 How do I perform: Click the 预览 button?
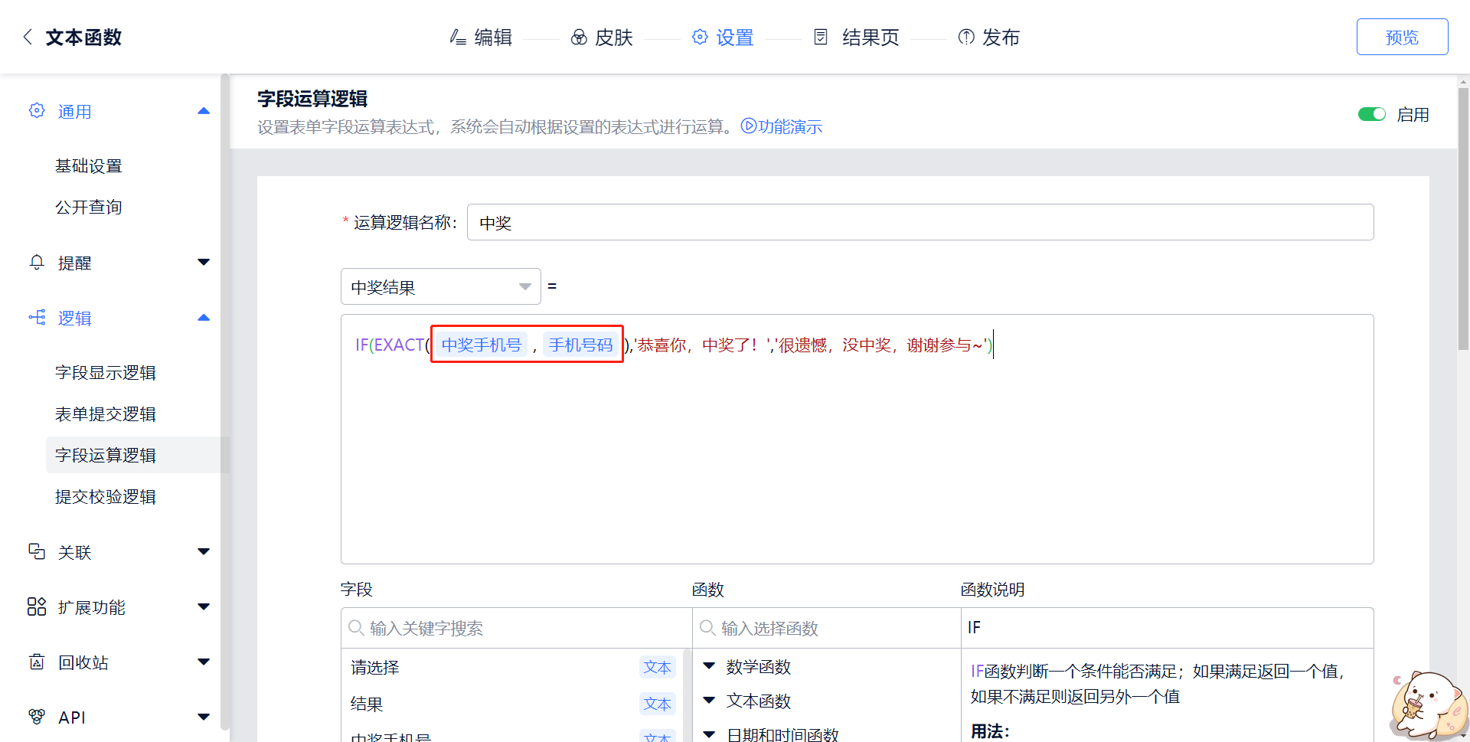pos(1401,37)
